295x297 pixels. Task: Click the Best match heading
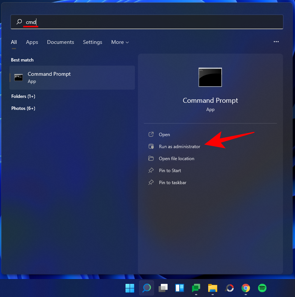pos(22,60)
